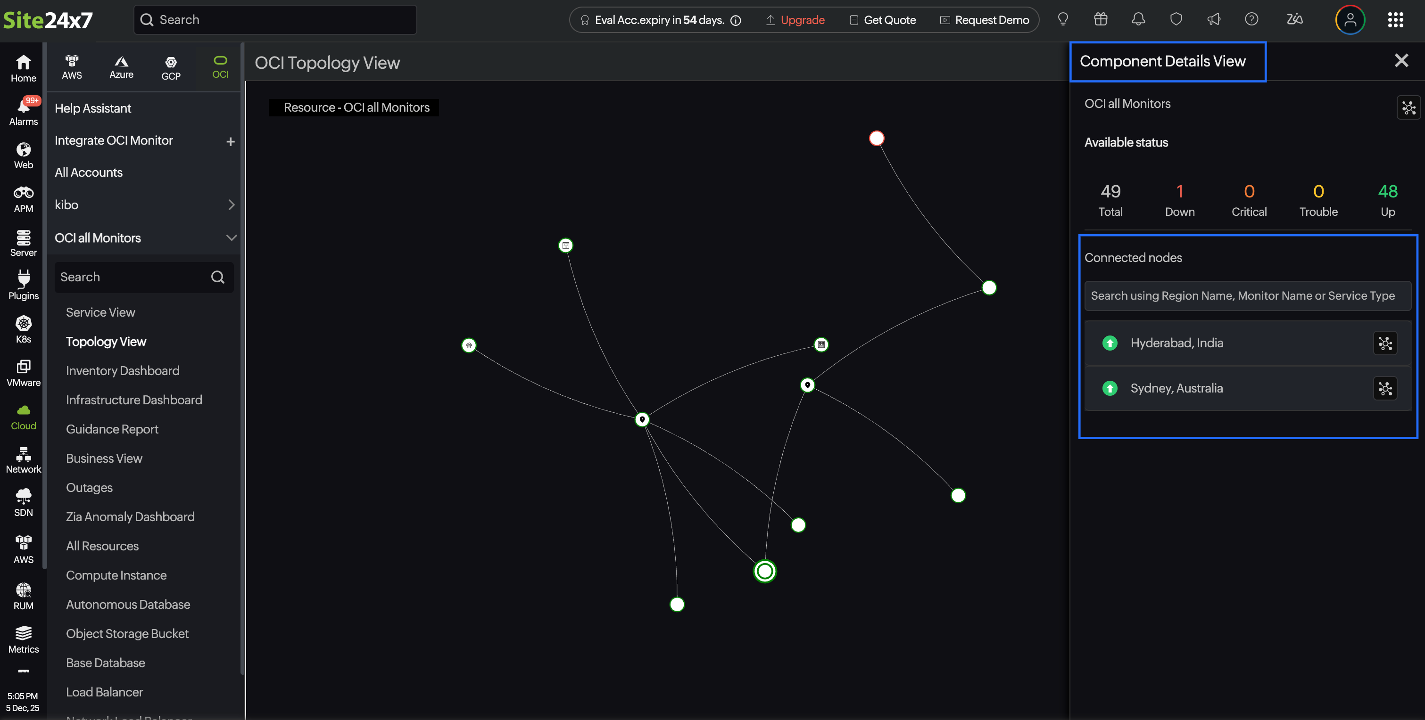Image resolution: width=1425 pixels, height=720 pixels.
Task: Open the K8s monitoring icon
Action: tap(23, 329)
